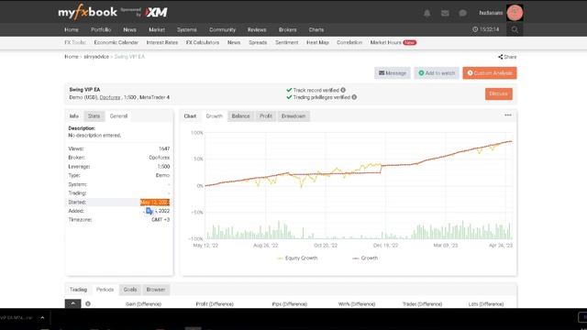Viewport: 587px width, 330px height.
Task: Select the Balance chart tab
Action: [240, 116]
